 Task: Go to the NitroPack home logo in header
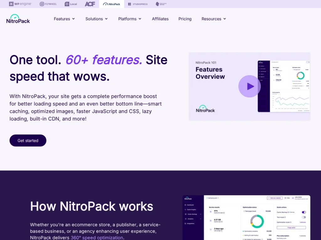tap(18, 19)
